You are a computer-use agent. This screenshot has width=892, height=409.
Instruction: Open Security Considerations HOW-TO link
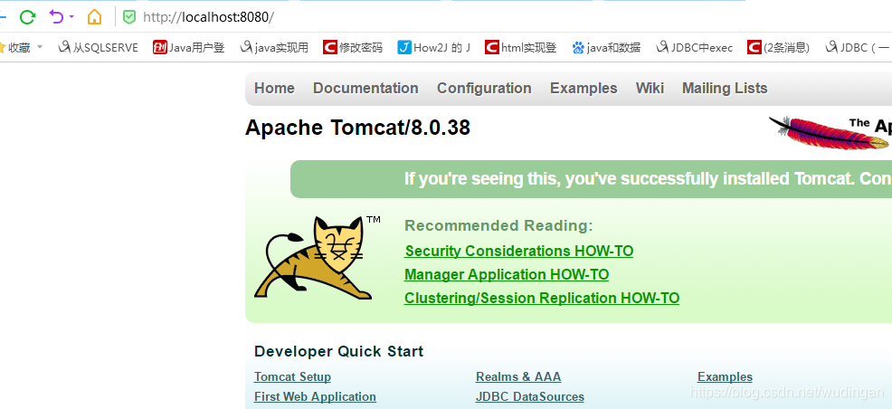click(x=518, y=251)
